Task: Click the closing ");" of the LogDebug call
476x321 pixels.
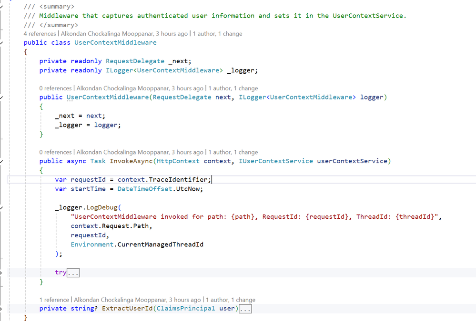Action: click(59, 253)
